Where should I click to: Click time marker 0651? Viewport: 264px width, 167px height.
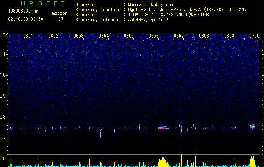click(28, 36)
